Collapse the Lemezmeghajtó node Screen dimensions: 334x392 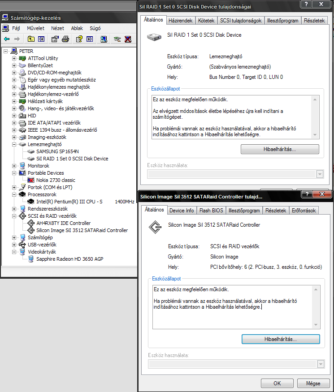click(14, 144)
